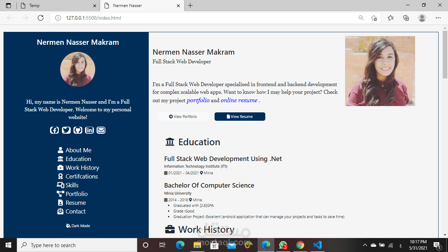Viewport: 448px width, 252px height.
Task: Select the Skills sidebar icon
Action: tap(60, 185)
